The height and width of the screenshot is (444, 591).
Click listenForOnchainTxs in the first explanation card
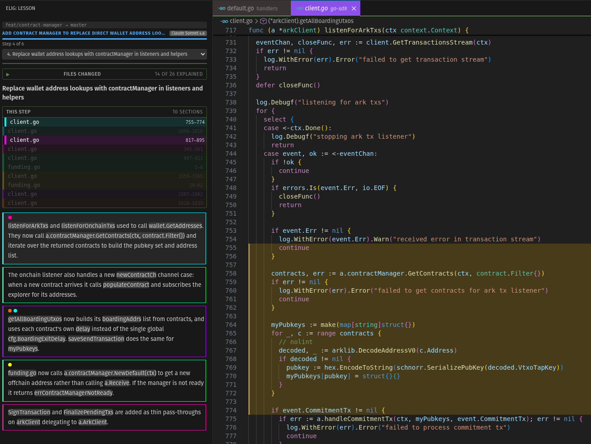(88, 226)
